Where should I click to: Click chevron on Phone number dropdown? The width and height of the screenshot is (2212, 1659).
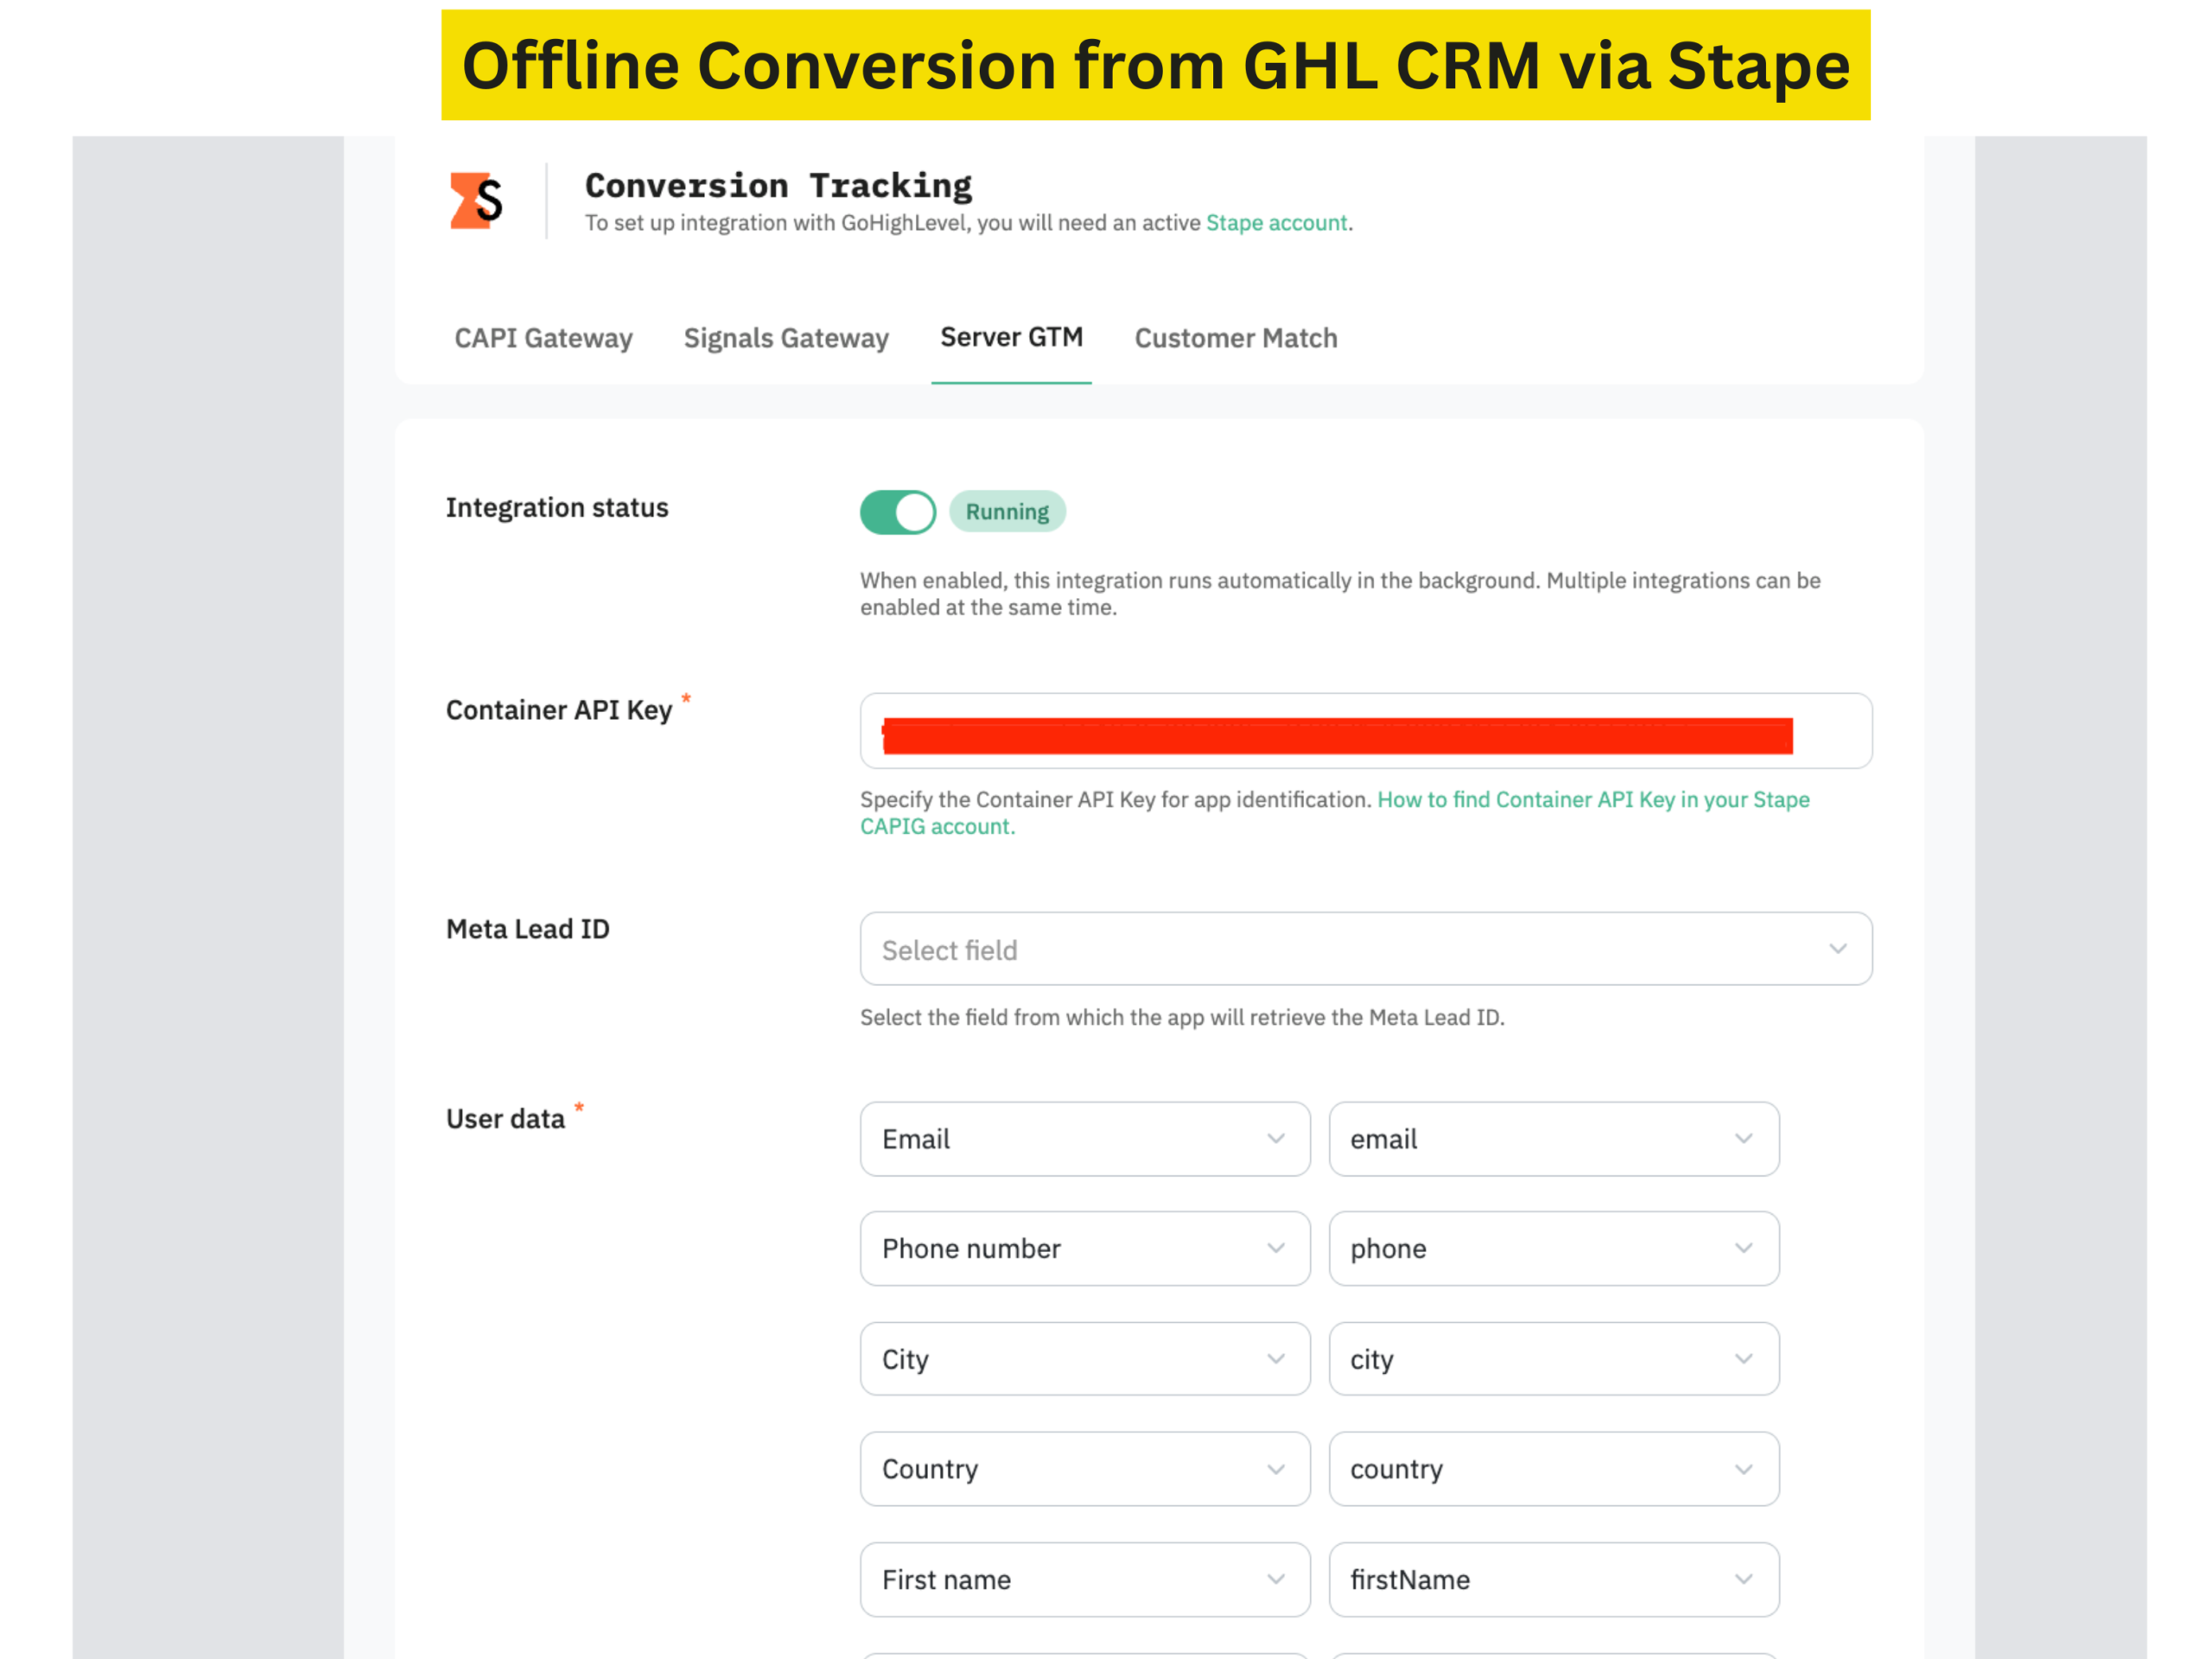coord(1276,1248)
